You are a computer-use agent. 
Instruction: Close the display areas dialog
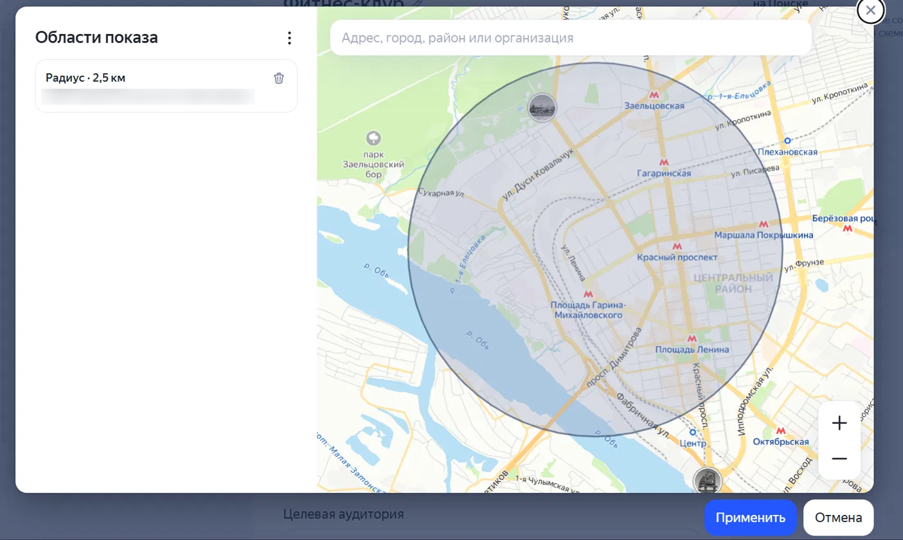pyautogui.click(x=870, y=10)
